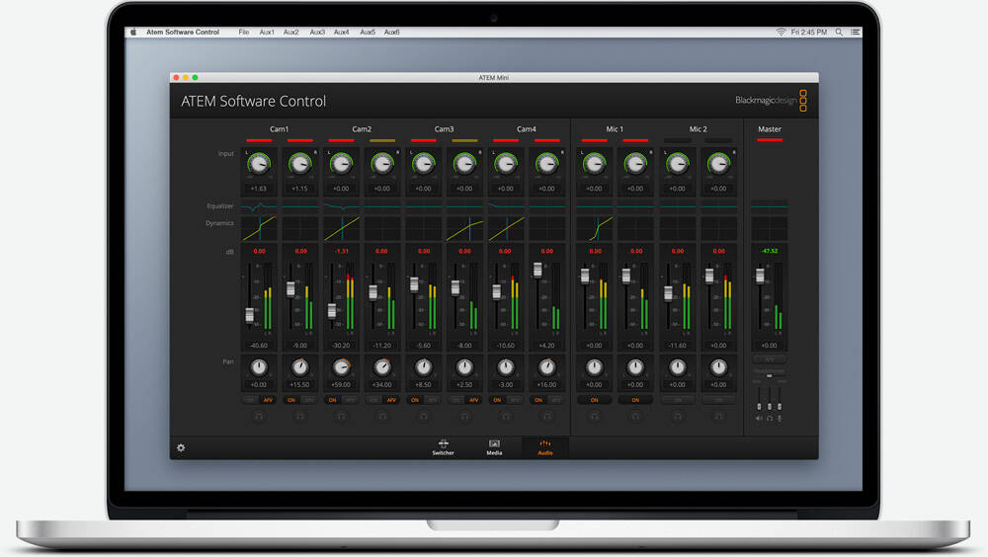Click the Blackmagicdesign logo
Screen dimensions: 988x557
tap(772, 100)
